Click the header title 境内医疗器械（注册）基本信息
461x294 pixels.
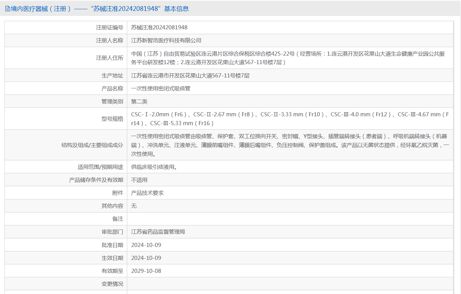100,9
